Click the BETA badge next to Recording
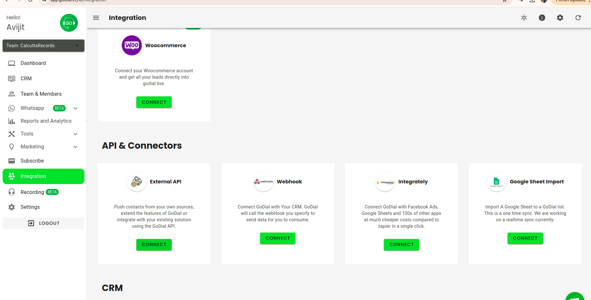This screenshot has height=300, width=591. [52, 192]
